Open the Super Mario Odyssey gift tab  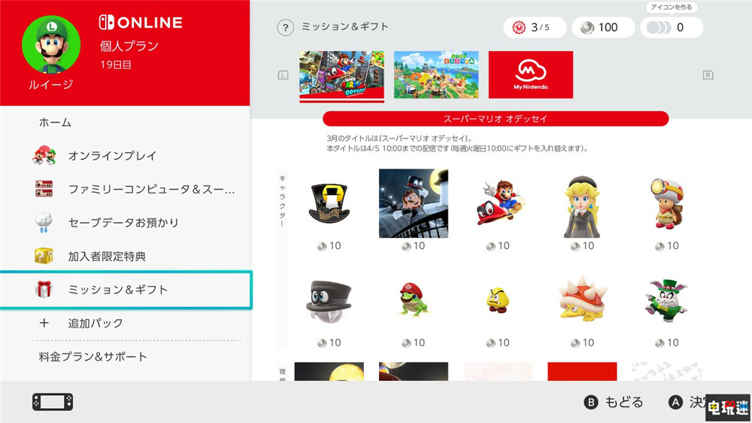[341, 77]
